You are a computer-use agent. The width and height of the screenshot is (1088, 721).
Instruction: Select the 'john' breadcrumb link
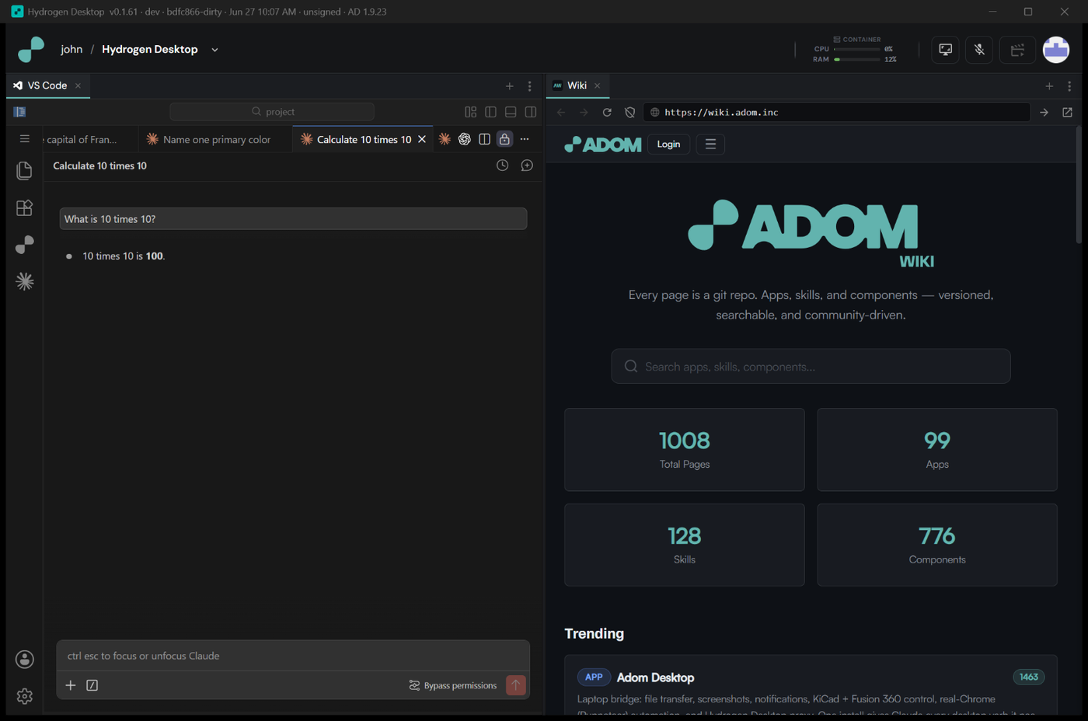point(71,49)
